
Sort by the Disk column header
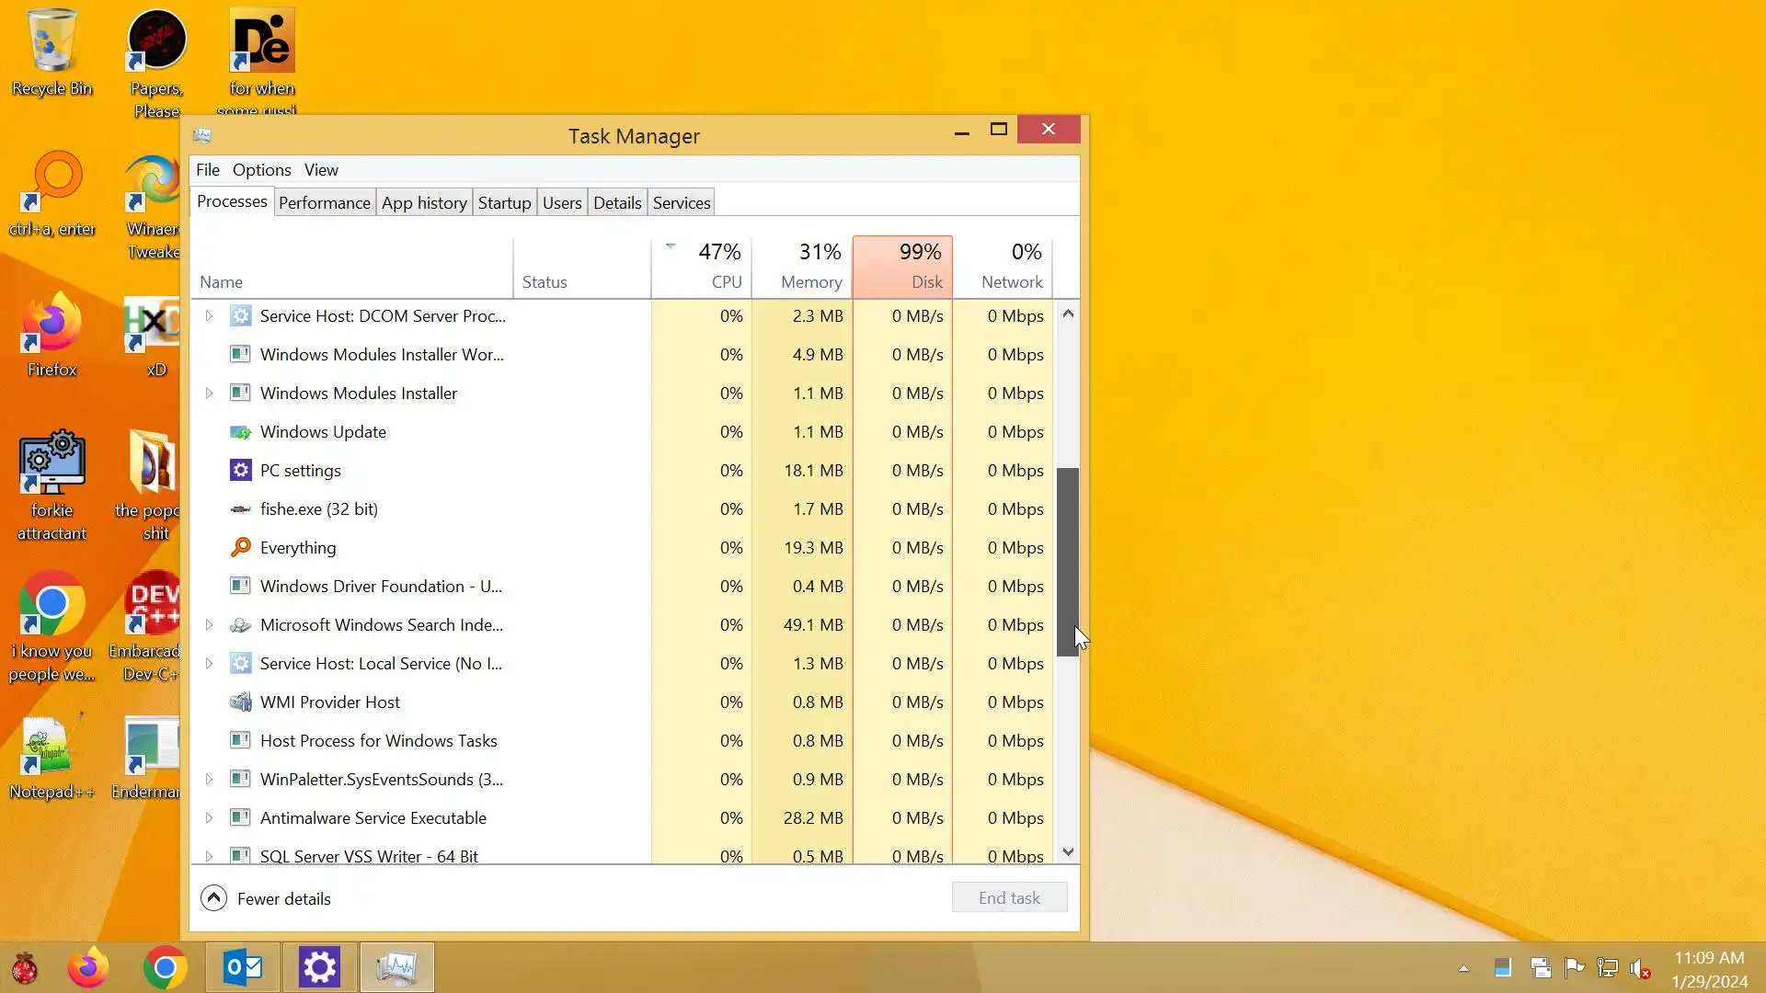902,267
